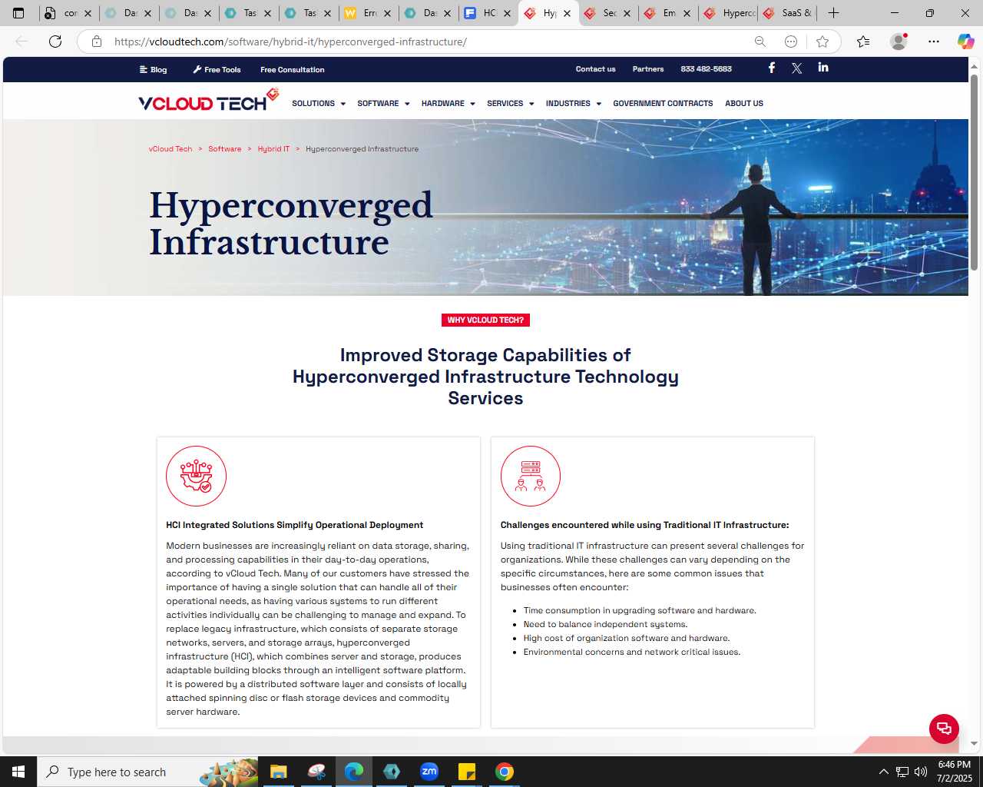Open File Explorer from taskbar
The height and width of the screenshot is (787, 983).
pos(278,772)
